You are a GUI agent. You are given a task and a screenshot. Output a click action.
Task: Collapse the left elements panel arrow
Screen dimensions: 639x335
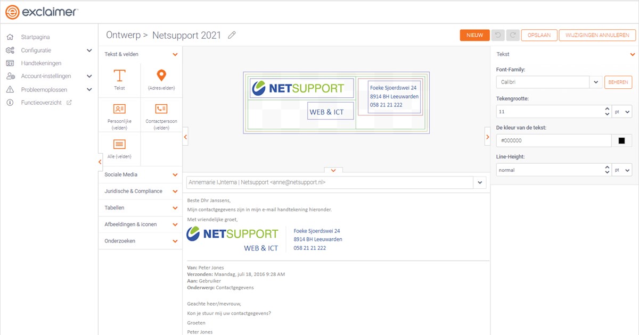point(185,137)
